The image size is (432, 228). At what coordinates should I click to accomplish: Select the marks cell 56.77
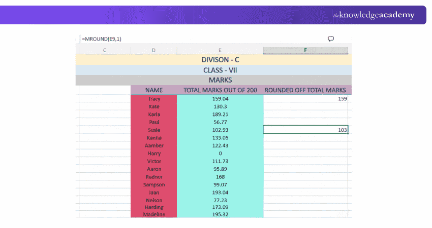(x=220, y=122)
